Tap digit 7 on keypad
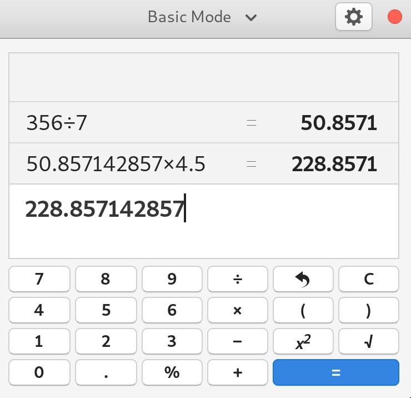 tap(39, 279)
